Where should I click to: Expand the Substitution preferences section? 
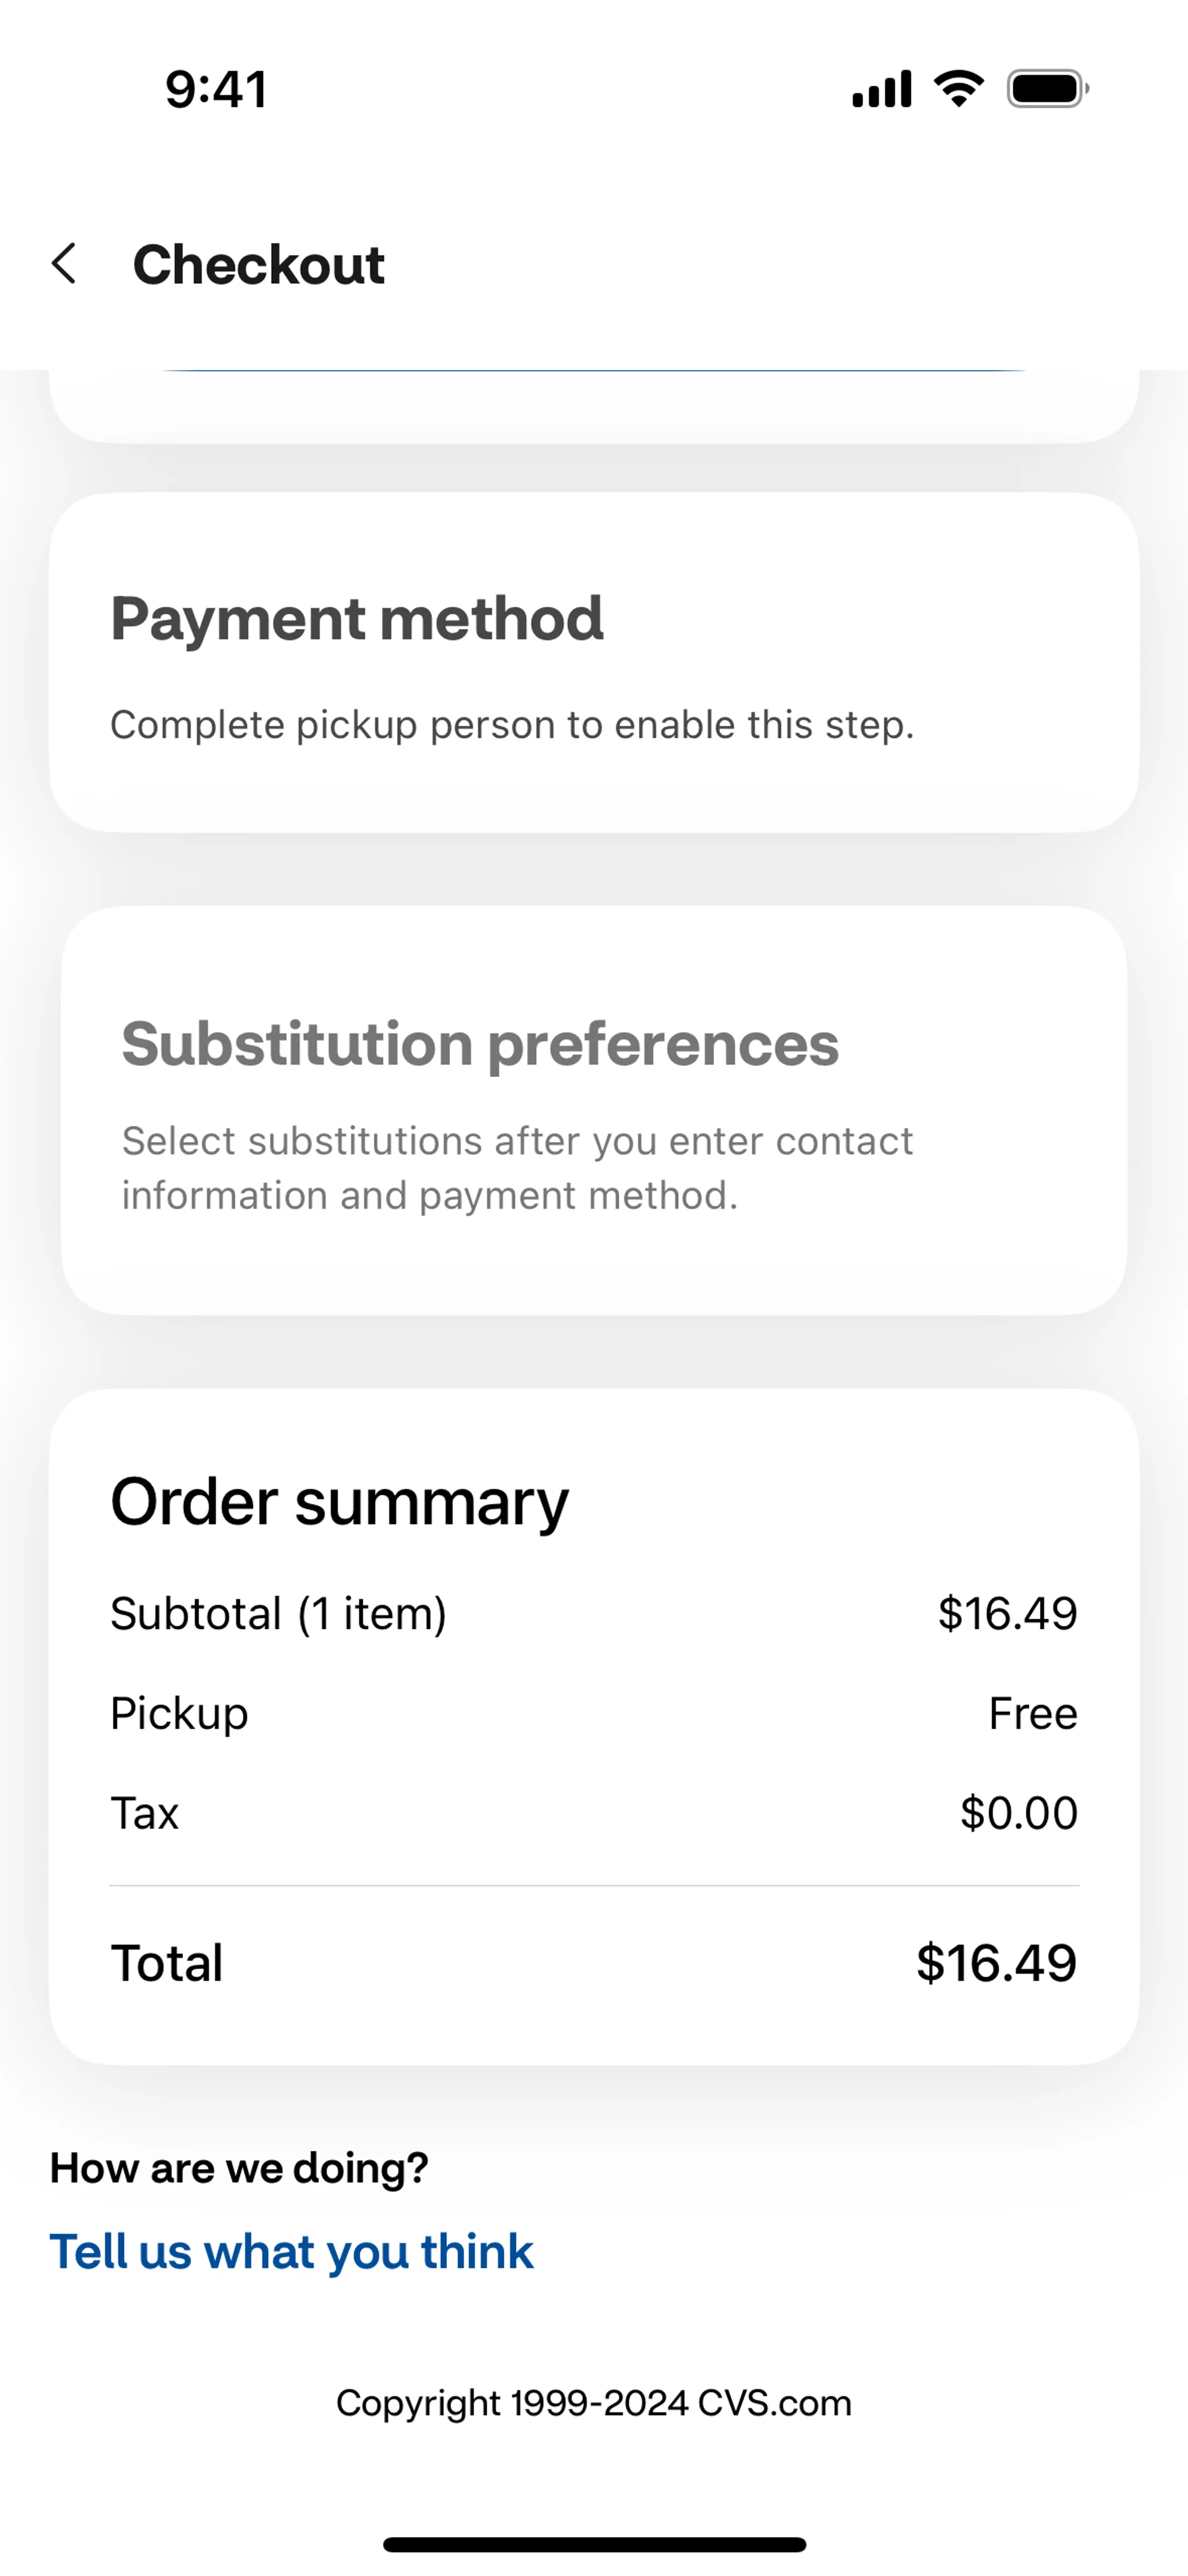[480, 1044]
